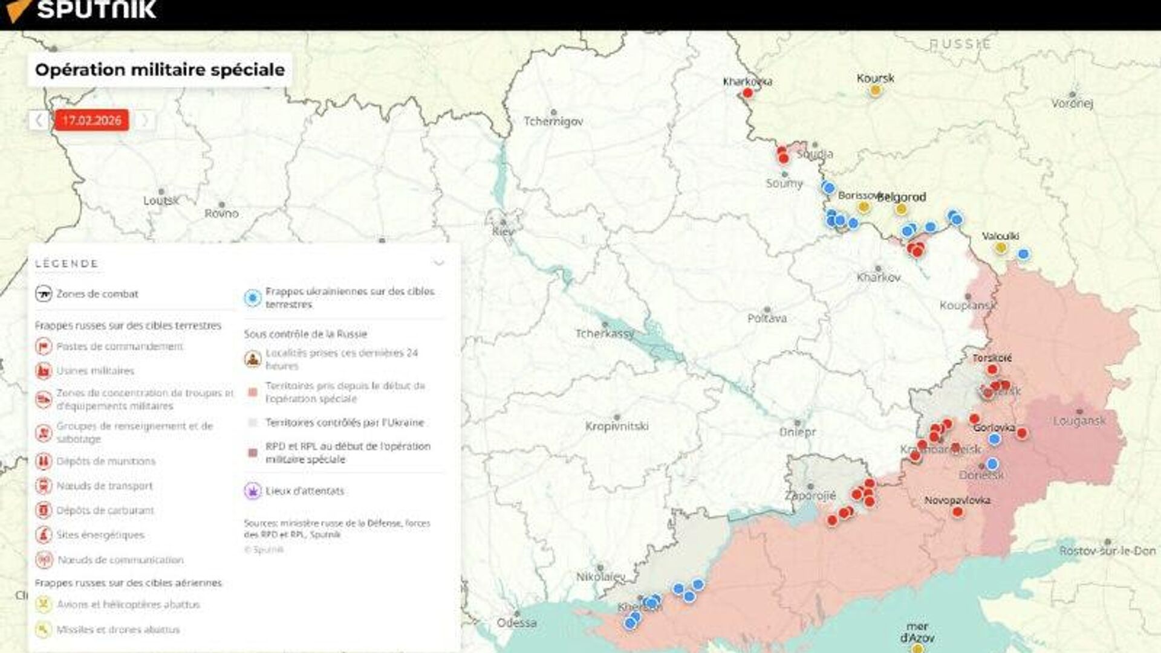Toggle Missiles et drones abattus legend item

tap(44, 629)
